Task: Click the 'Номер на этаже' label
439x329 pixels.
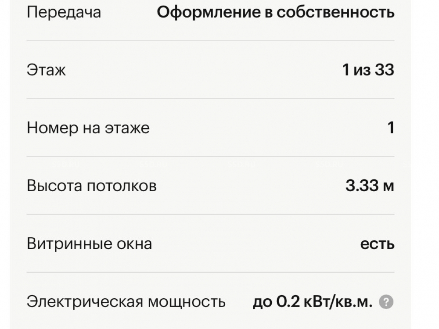Action: [88, 128]
